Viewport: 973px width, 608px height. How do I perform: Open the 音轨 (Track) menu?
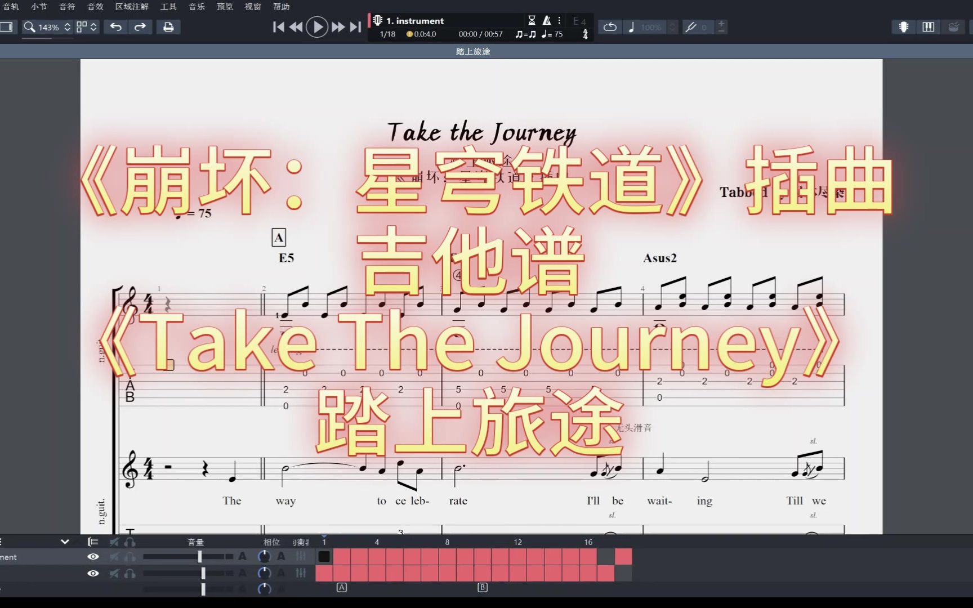[11, 7]
